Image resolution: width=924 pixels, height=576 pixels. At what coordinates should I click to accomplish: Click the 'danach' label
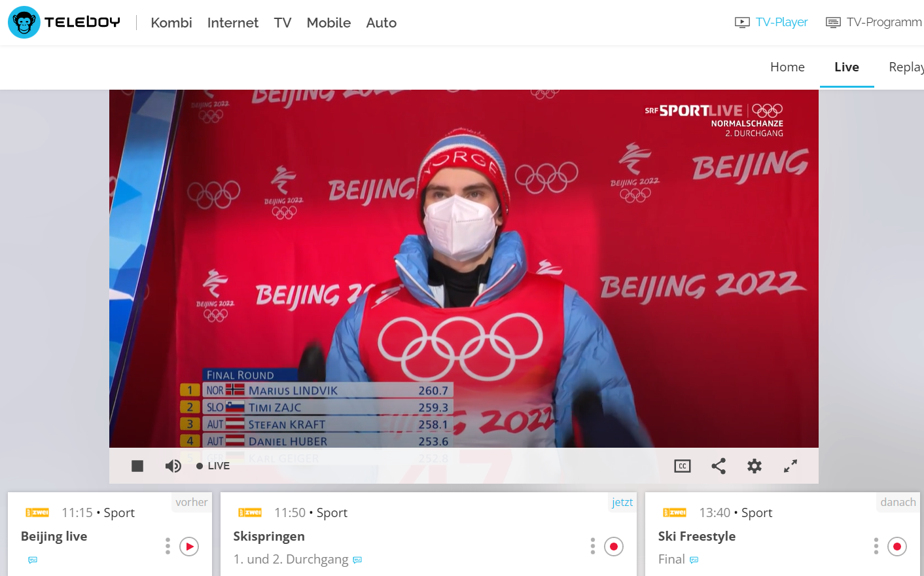[898, 502]
